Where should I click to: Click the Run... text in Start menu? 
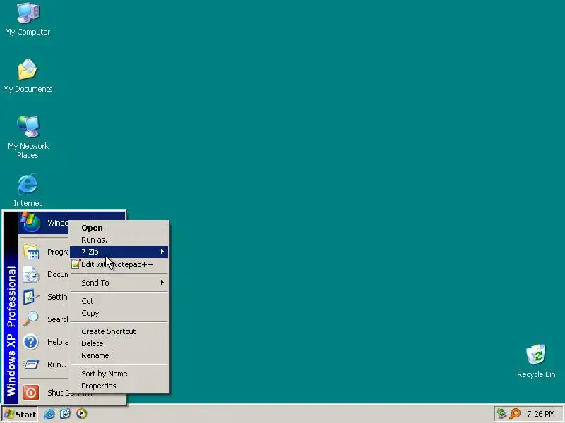[57, 364]
